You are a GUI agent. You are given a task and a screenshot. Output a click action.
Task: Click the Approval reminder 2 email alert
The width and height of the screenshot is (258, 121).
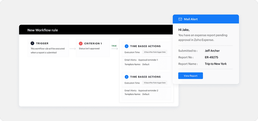click(x=148, y=91)
